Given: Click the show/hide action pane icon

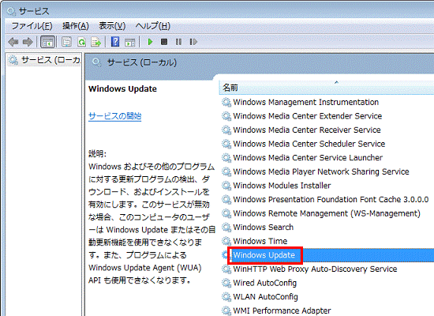Looking at the screenshot, I should (x=130, y=42).
